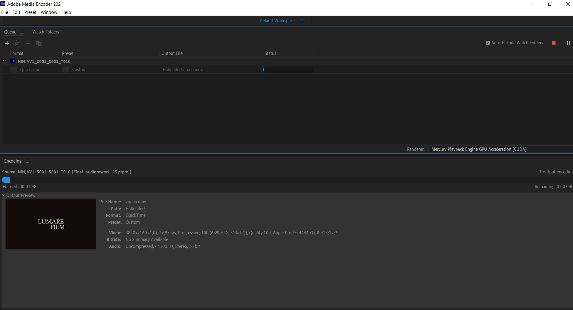
Task: Click the Elapsed 00:01:48 time text
Action: pos(20,187)
